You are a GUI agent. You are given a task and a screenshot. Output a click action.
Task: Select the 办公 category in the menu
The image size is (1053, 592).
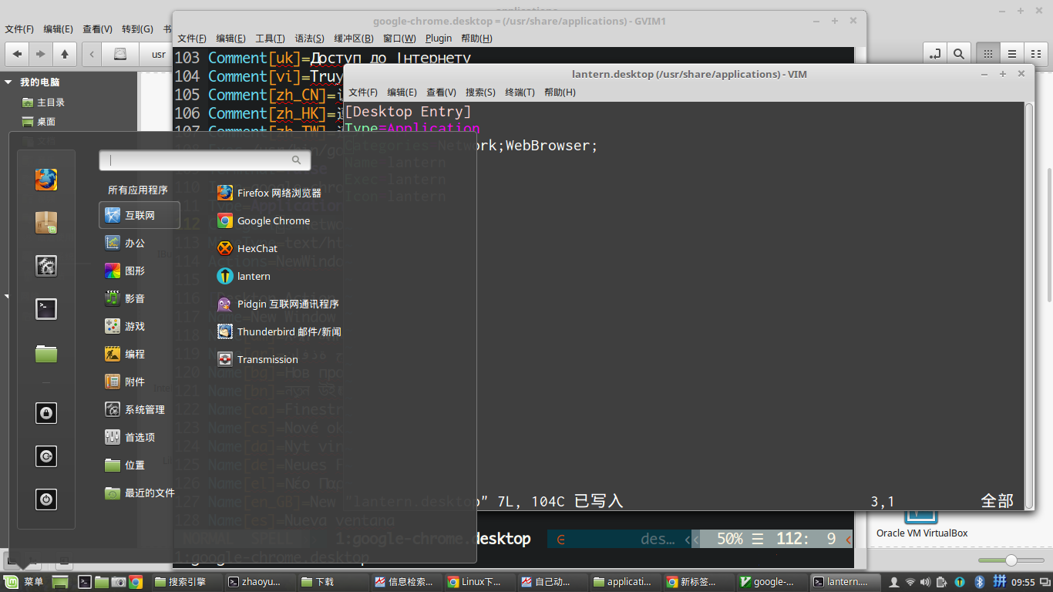pos(134,243)
